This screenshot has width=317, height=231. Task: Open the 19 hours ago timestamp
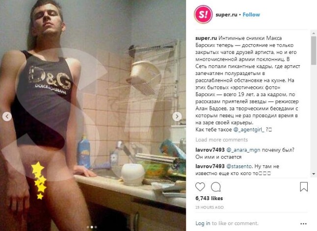click(x=210, y=207)
